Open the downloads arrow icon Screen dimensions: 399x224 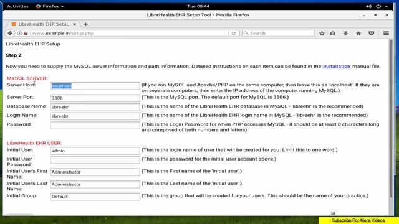pyautogui.click(x=345, y=33)
